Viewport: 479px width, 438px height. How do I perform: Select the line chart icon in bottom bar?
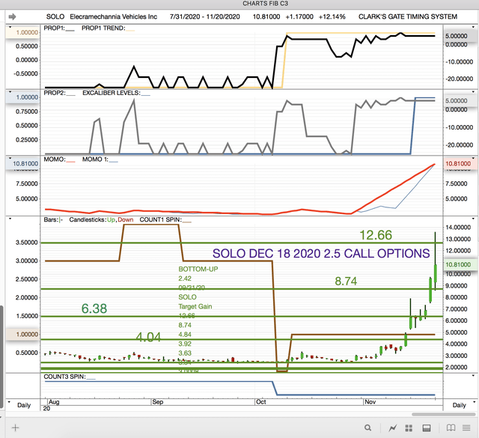392,428
